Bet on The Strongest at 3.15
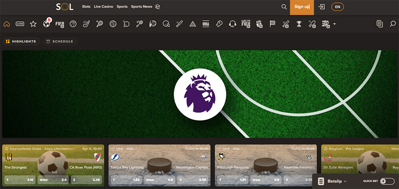399x189 pixels. tap(19, 180)
